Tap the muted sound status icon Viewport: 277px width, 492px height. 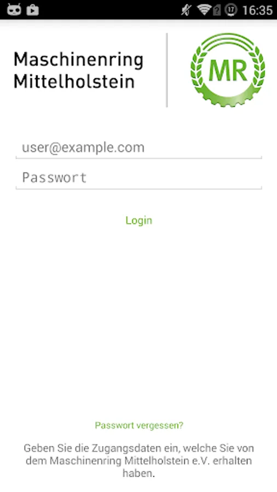click(x=186, y=10)
